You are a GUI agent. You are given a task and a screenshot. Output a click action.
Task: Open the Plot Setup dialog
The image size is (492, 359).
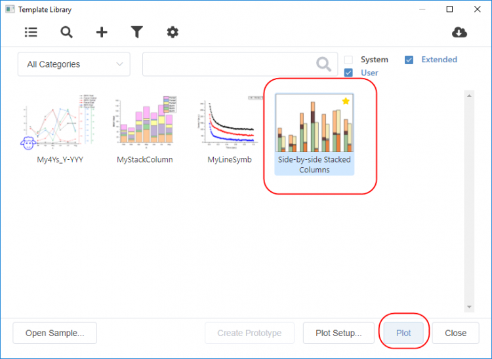(x=338, y=333)
